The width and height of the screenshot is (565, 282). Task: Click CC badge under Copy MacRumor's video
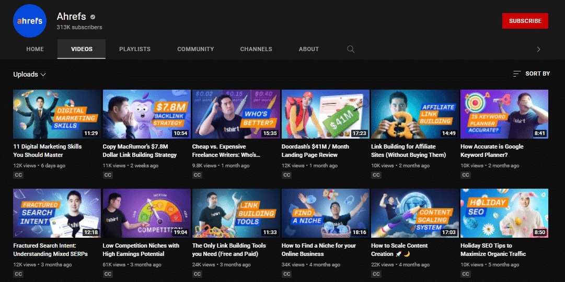point(108,175)
